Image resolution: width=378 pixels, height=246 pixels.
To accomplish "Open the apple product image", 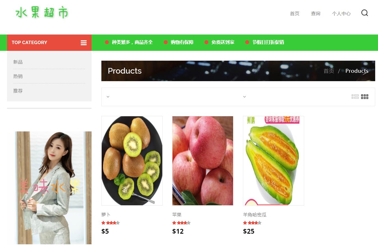I will point(203,161).
